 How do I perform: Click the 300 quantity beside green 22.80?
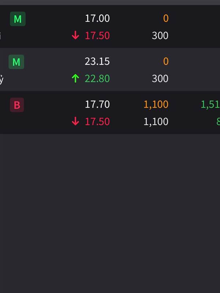coord(160,78)
